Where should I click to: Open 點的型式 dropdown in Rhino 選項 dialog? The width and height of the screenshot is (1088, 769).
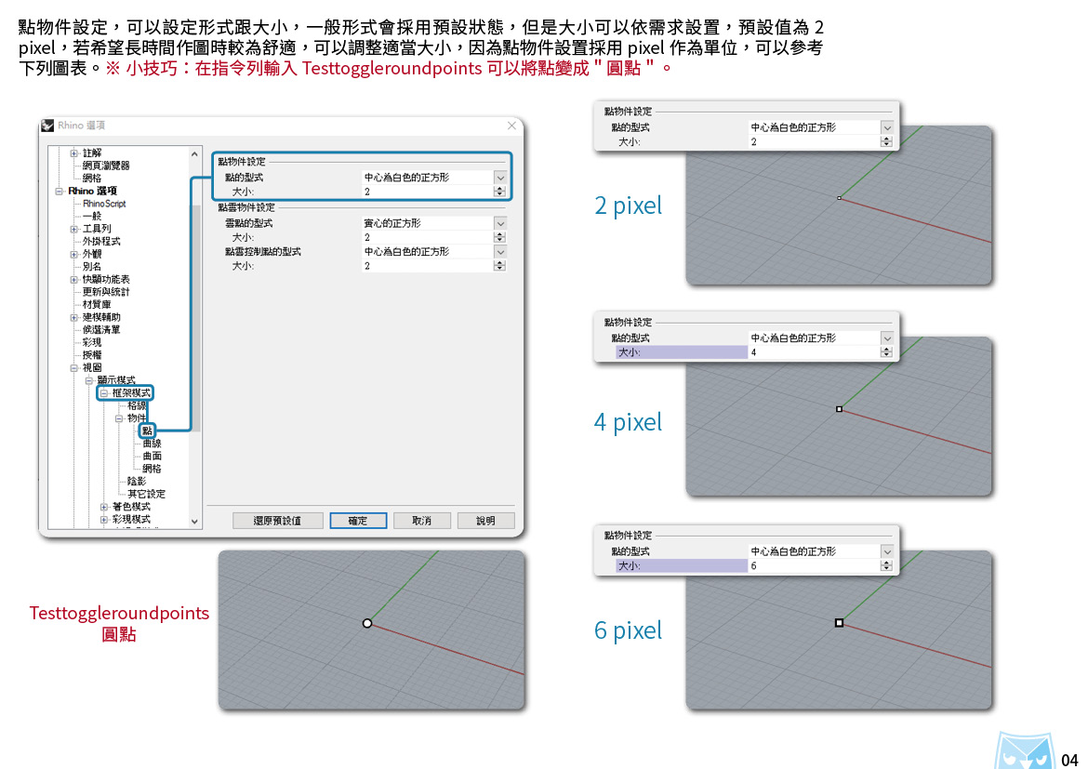(x=499, y=178)
